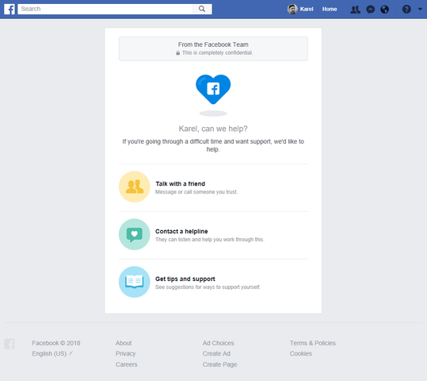Edit language via pencil next to English (US)
This screenshot has height=381, width=427.
tap(71, 353)
